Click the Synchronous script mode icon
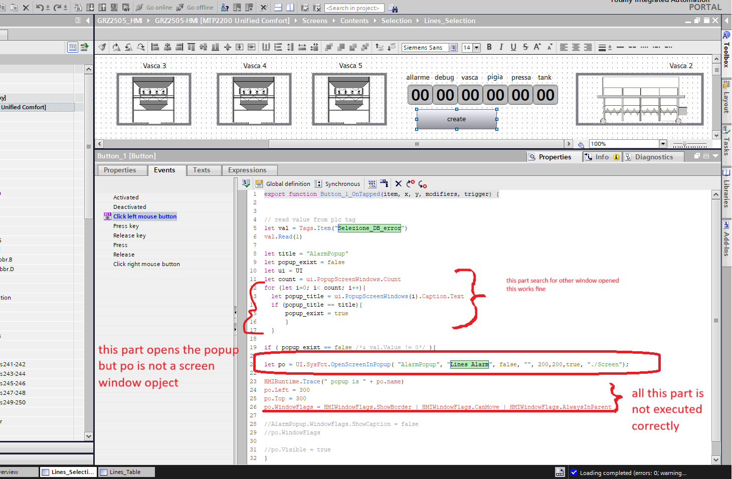The image size is (732, 479). [x=337, y=184]
